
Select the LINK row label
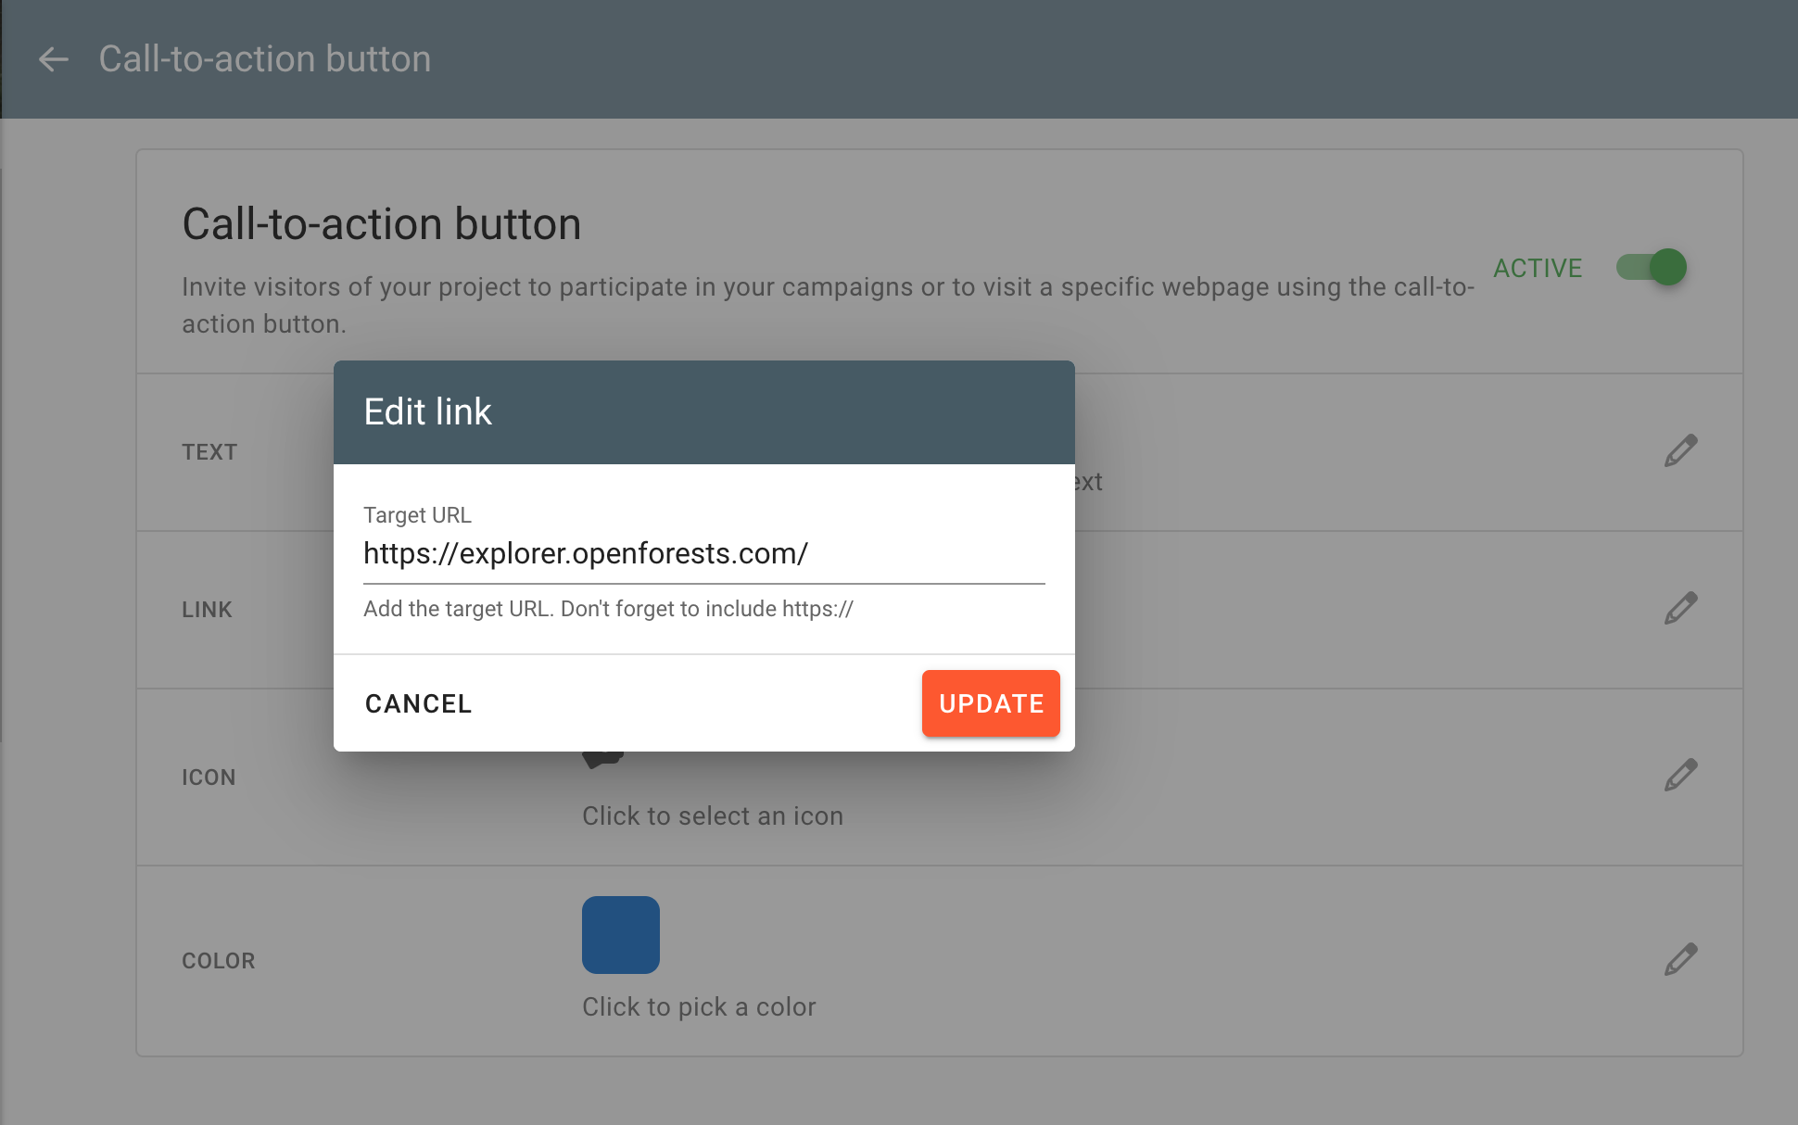[x=207, y=610]
